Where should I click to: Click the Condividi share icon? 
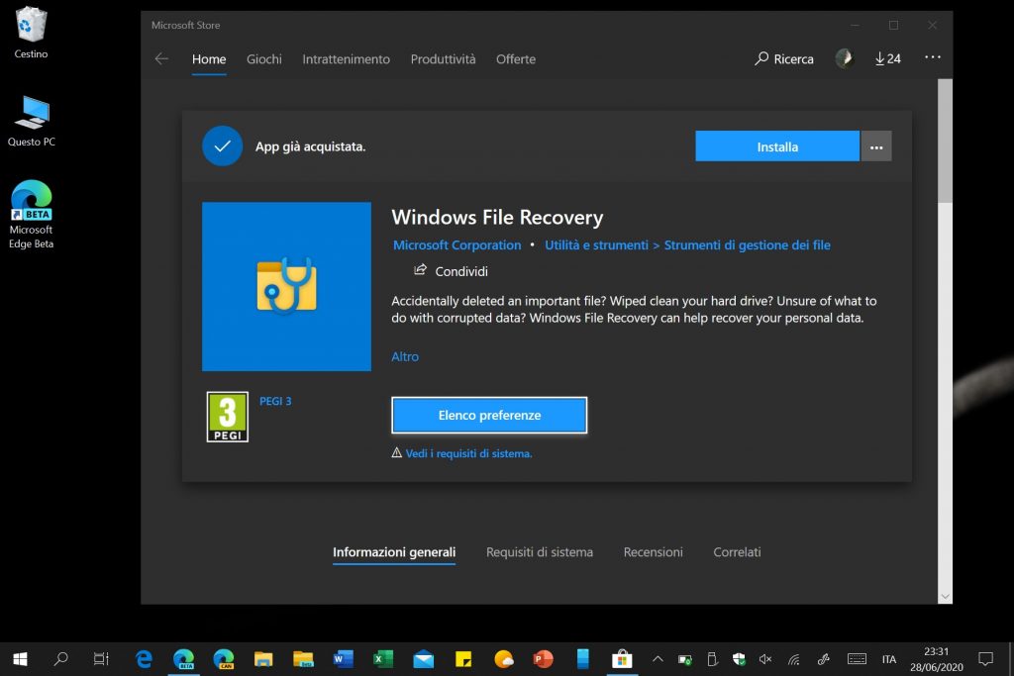[421, 270]
